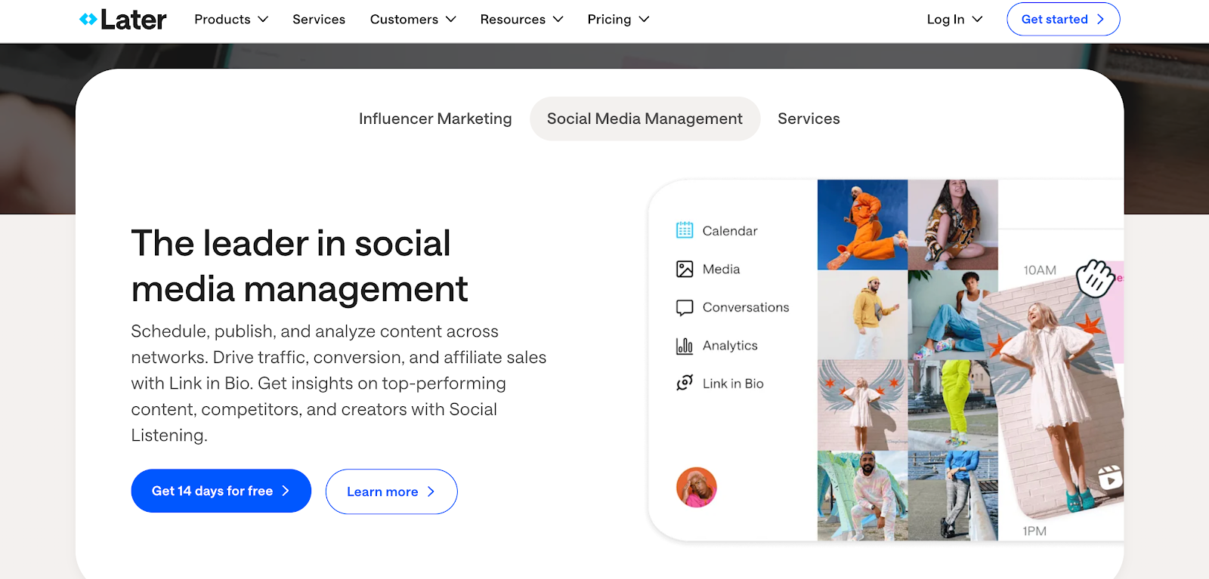Select the Social Media Management tab

(645, 119)
